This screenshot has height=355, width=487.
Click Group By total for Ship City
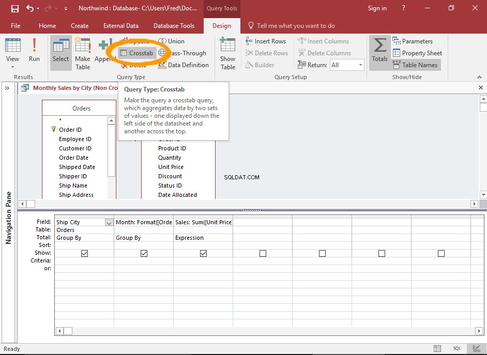(84, 238)
